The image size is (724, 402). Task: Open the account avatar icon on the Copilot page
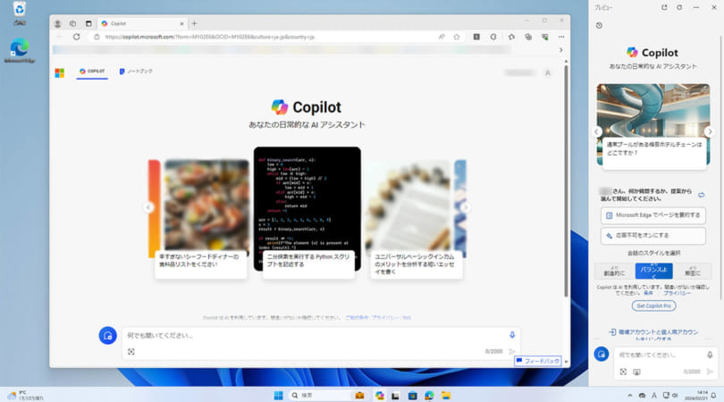548,73
